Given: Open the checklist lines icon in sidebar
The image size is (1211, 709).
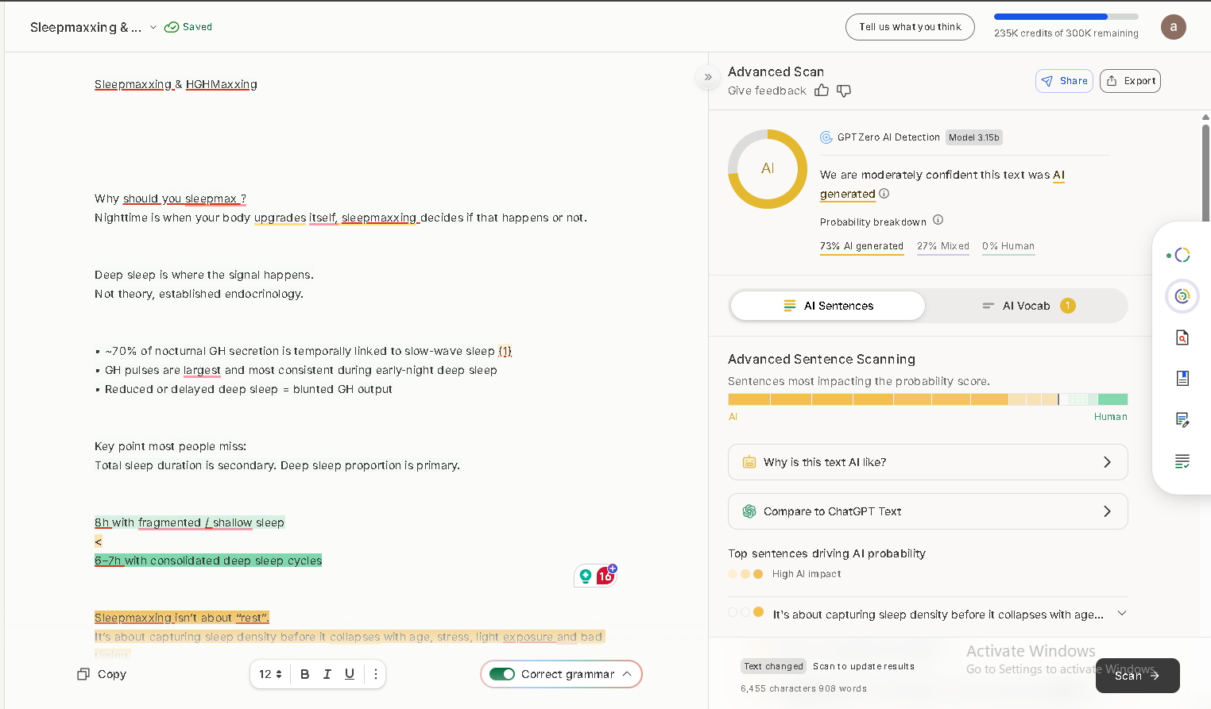Looking at the screenshot, I should tap(1182, 461).
